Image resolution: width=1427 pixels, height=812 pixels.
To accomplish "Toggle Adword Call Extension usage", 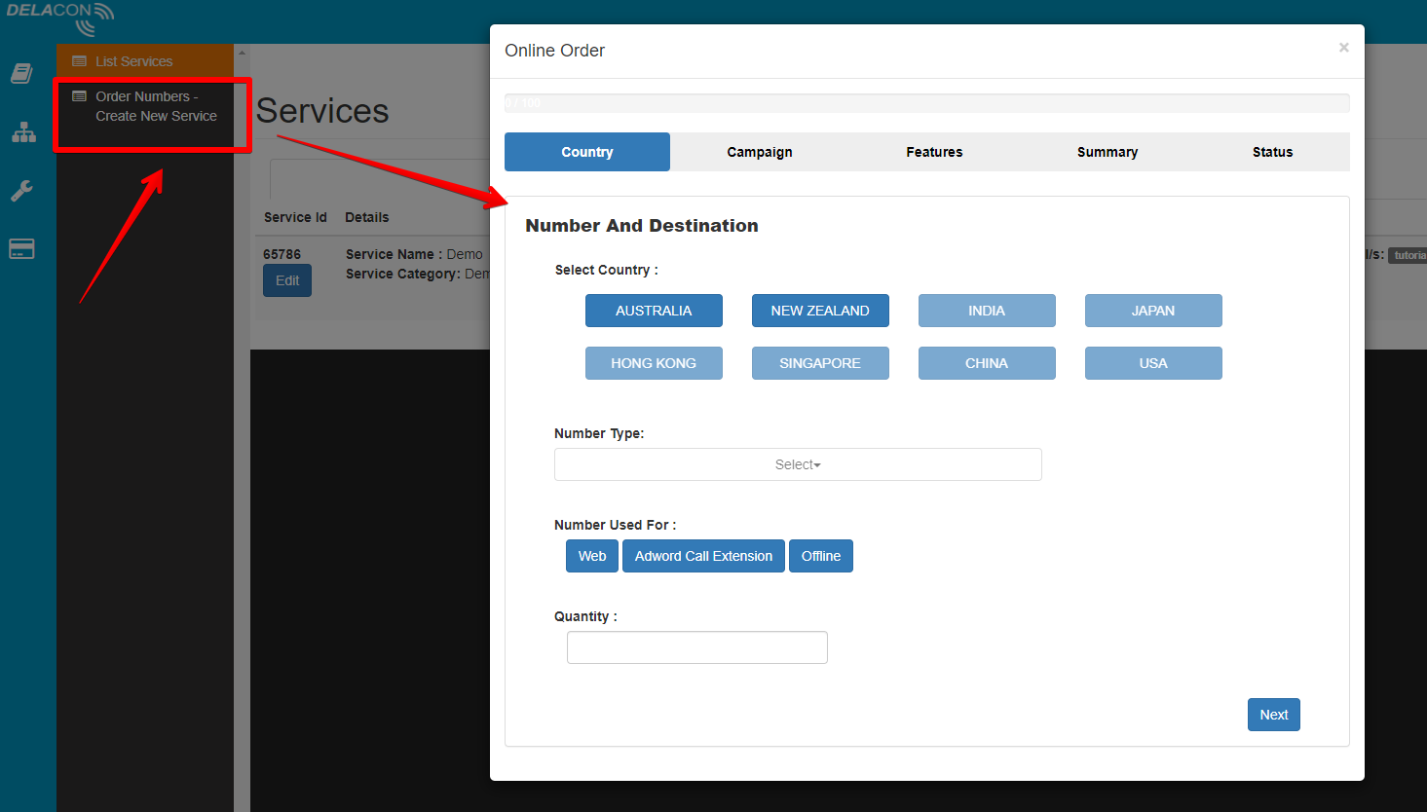I will [703, 556].
